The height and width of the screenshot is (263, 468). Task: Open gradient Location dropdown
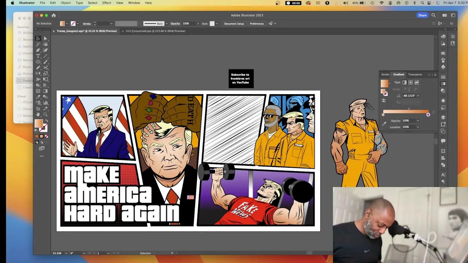[418, 127]
